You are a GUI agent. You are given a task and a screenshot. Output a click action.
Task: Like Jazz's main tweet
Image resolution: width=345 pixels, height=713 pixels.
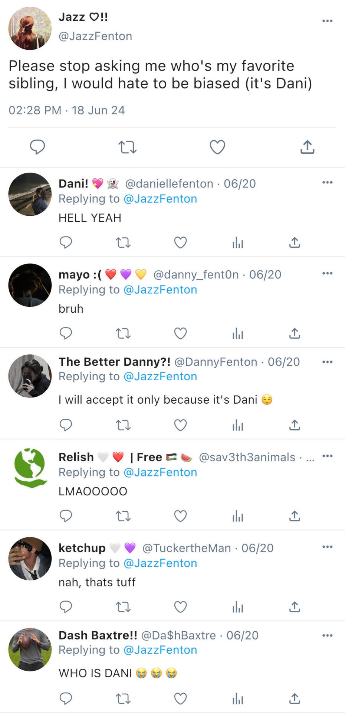click(217, 147)
